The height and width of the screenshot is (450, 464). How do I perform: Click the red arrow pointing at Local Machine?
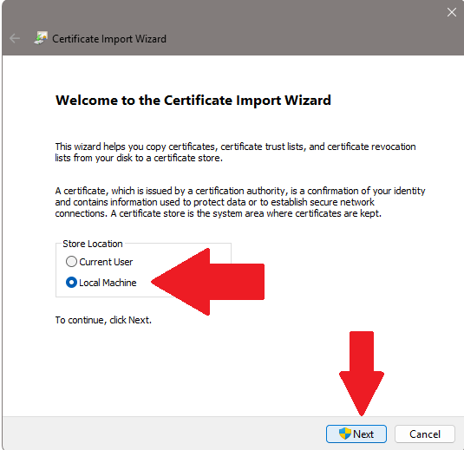[208, 282]
